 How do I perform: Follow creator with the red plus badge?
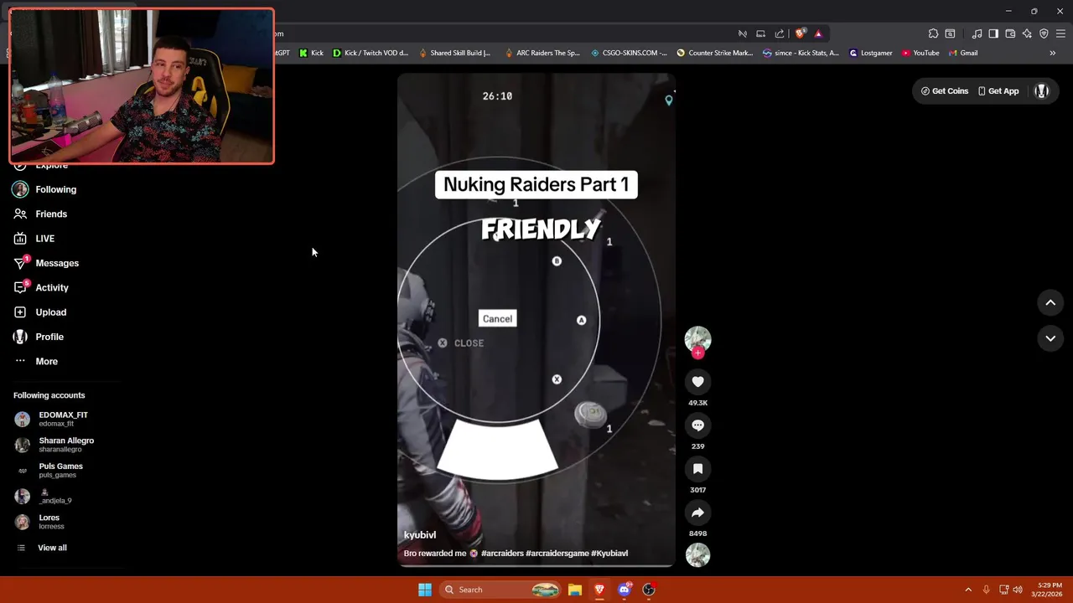tap(697, 353)
